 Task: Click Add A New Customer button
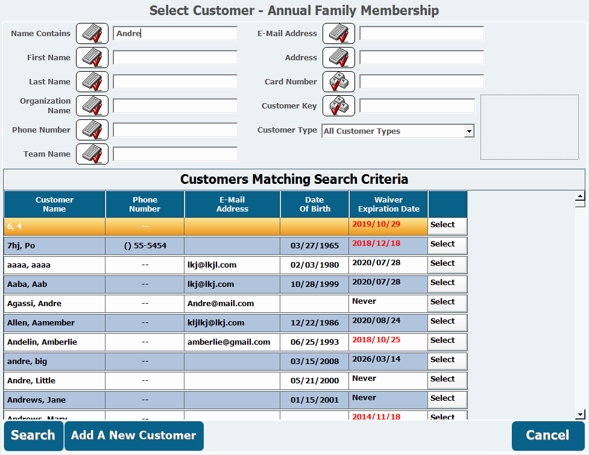pyautogui.click(x=134, y=436)
